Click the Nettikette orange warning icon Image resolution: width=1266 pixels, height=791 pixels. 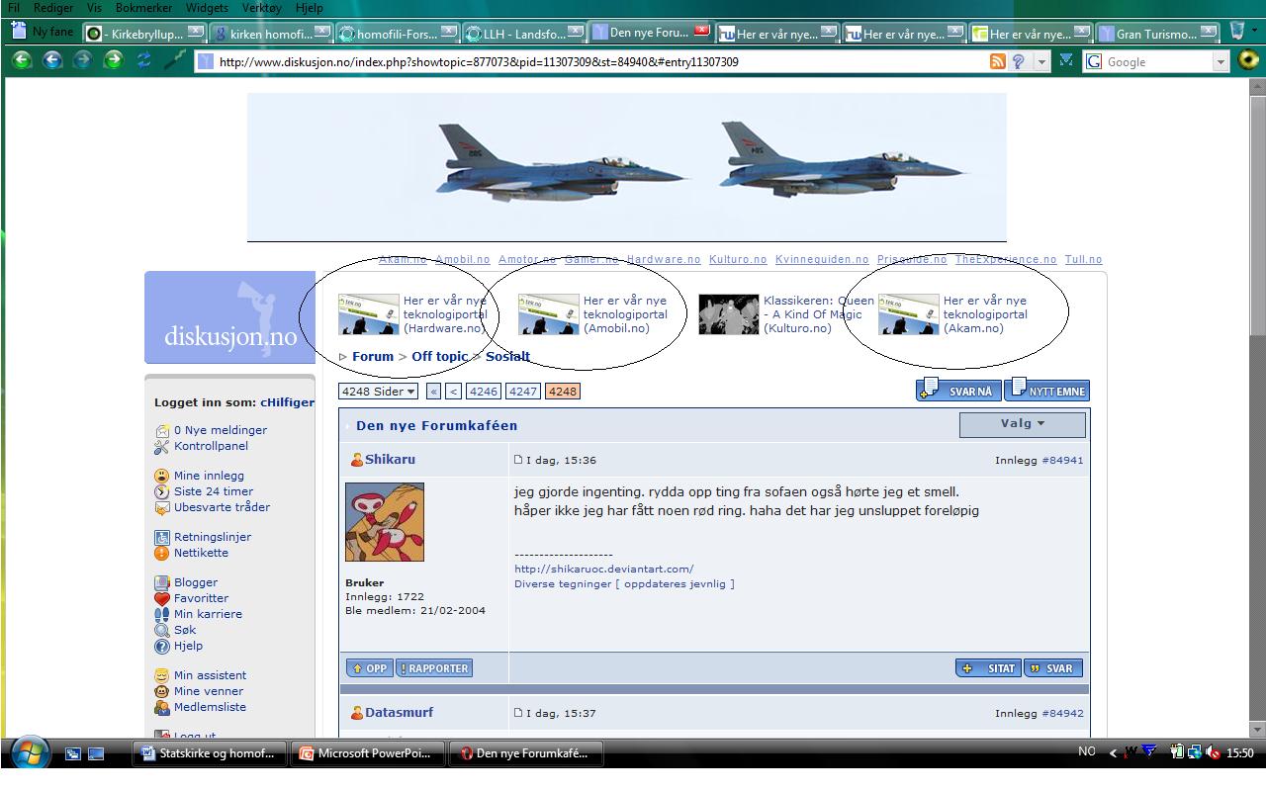[x=162, y=553]
